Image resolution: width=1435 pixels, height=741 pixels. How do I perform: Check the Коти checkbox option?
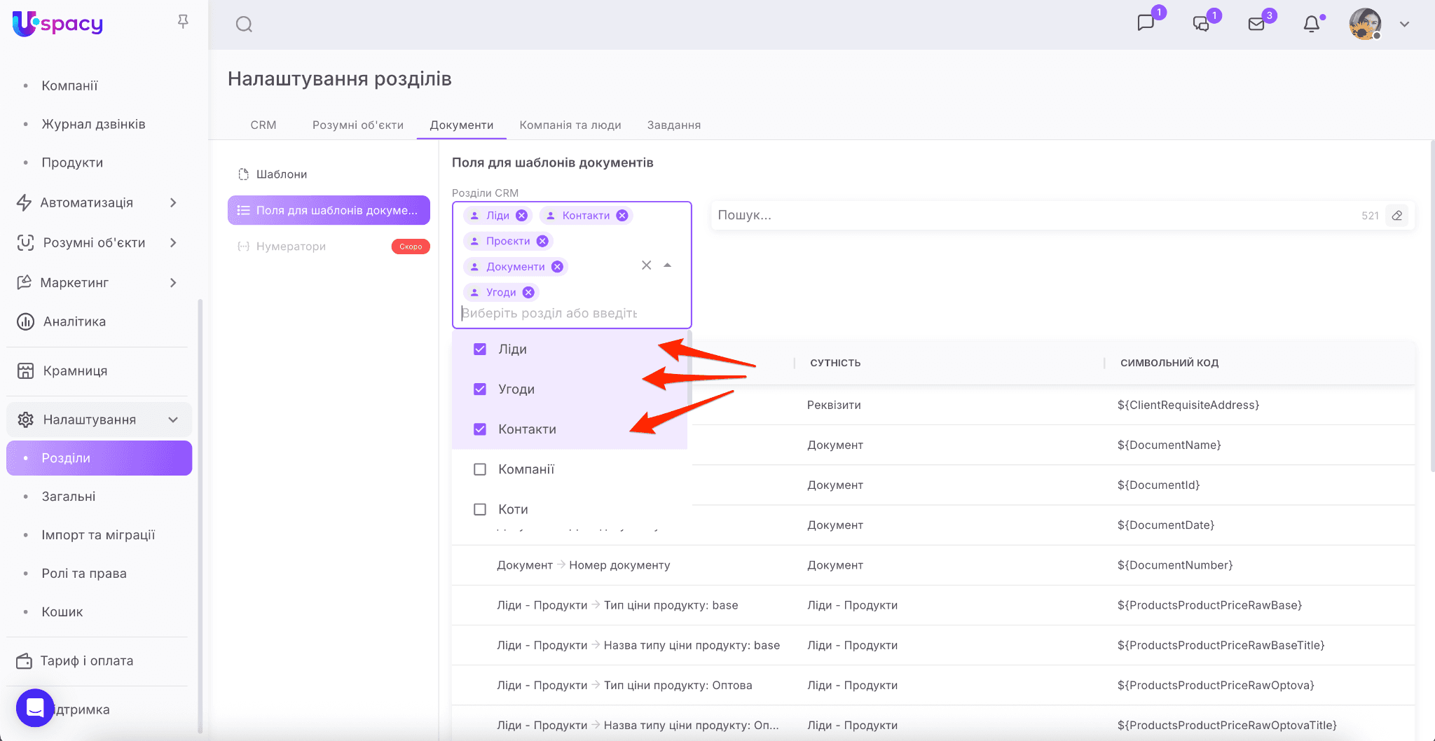(480, 509)
